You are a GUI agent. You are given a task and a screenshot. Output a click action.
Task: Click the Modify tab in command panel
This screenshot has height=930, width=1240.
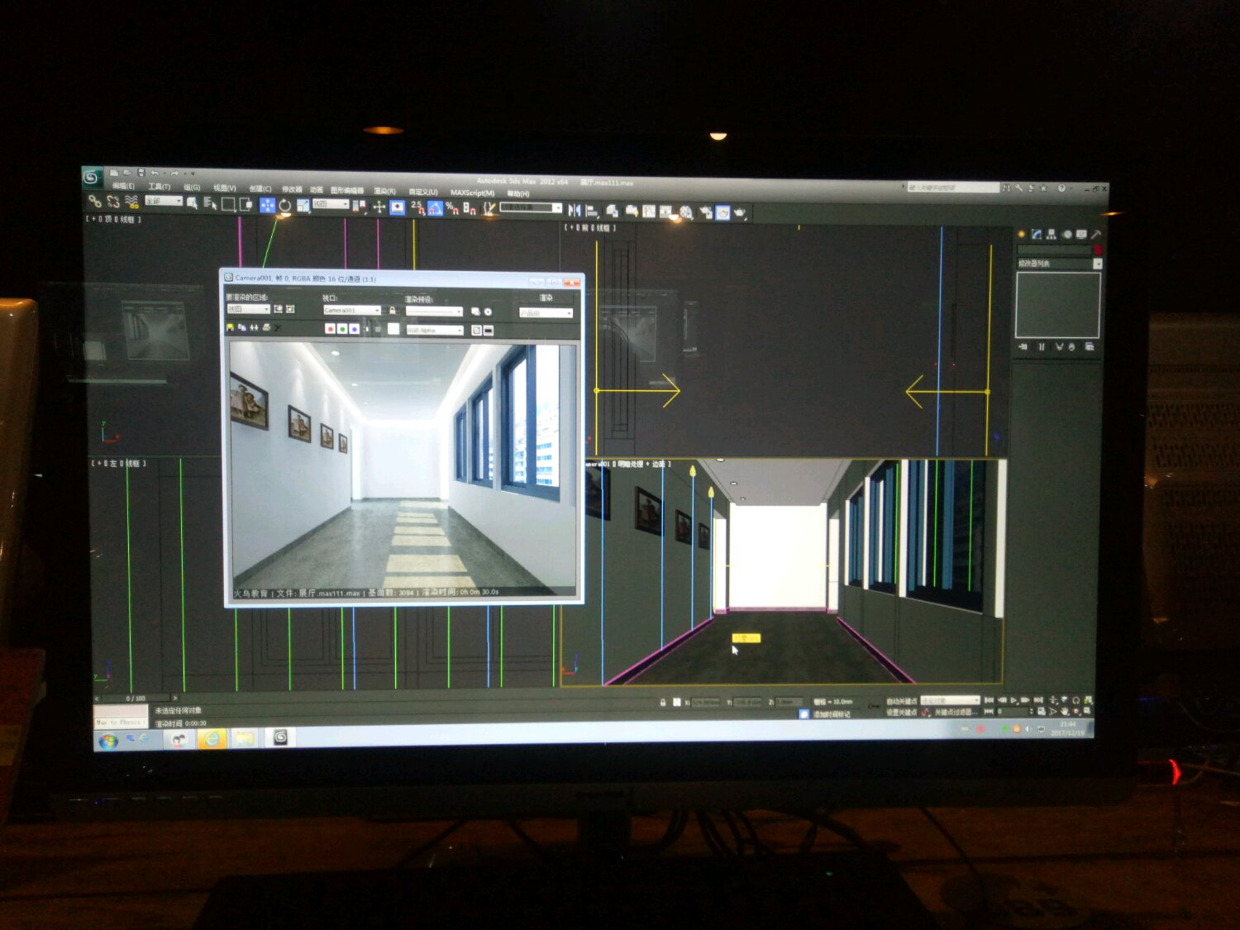click(x=1036, y=235)
